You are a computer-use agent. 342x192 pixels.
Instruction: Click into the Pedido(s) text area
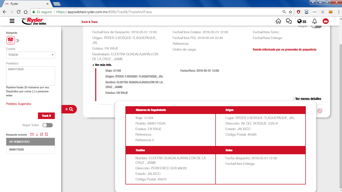[30, 76]
